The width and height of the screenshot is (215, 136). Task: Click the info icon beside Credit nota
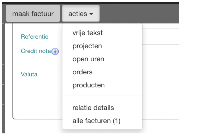click(x=55, y=52)
